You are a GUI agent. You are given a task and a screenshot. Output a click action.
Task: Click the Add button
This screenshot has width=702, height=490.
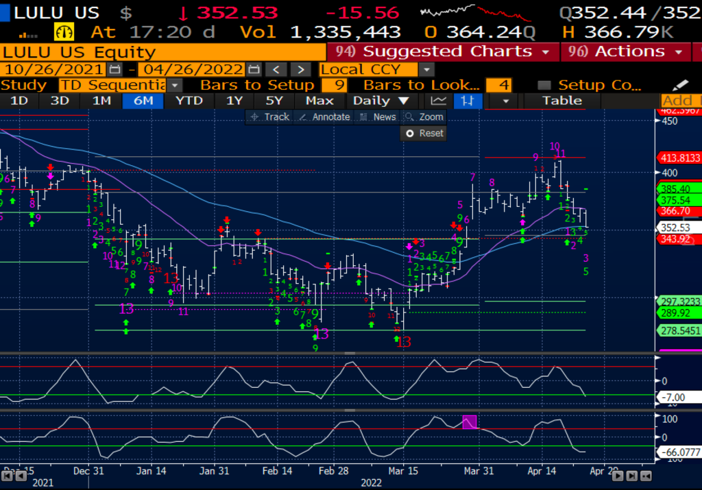pos(681,101)
